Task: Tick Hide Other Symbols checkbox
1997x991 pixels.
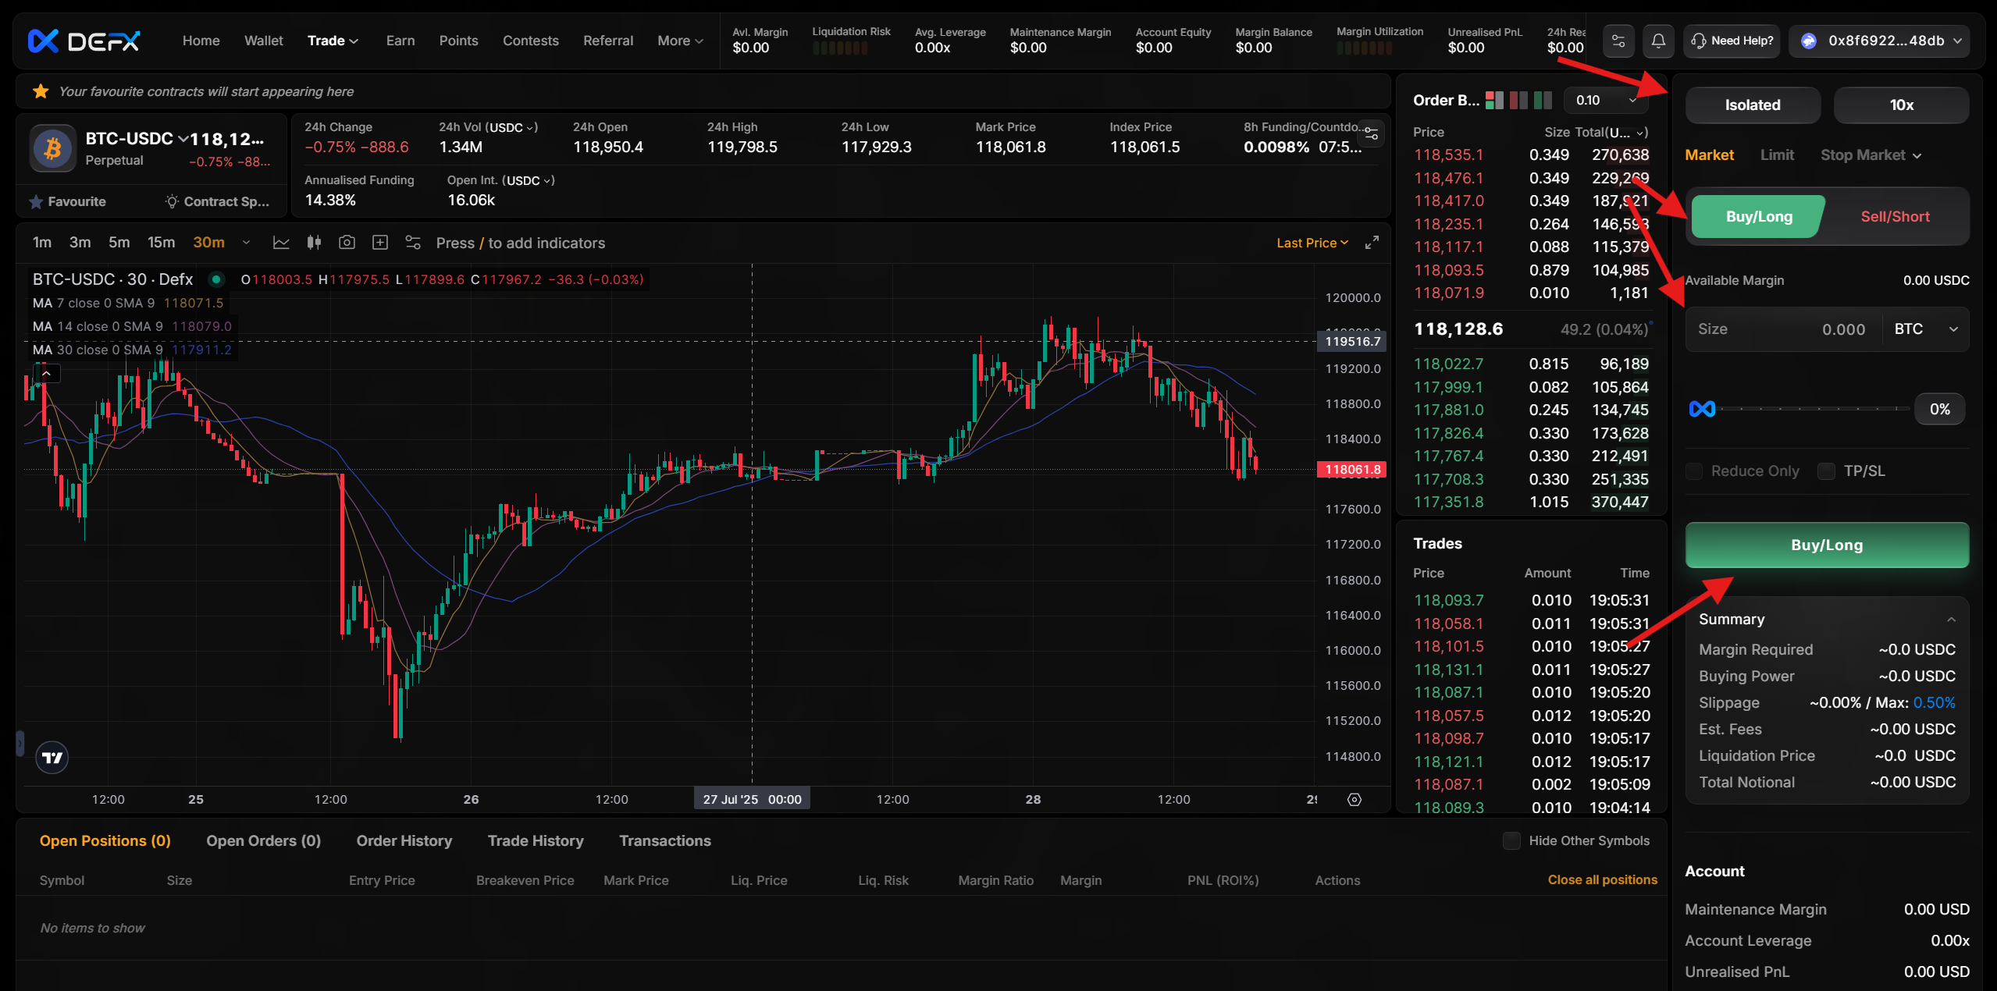Action: [x=1511, y=840]
